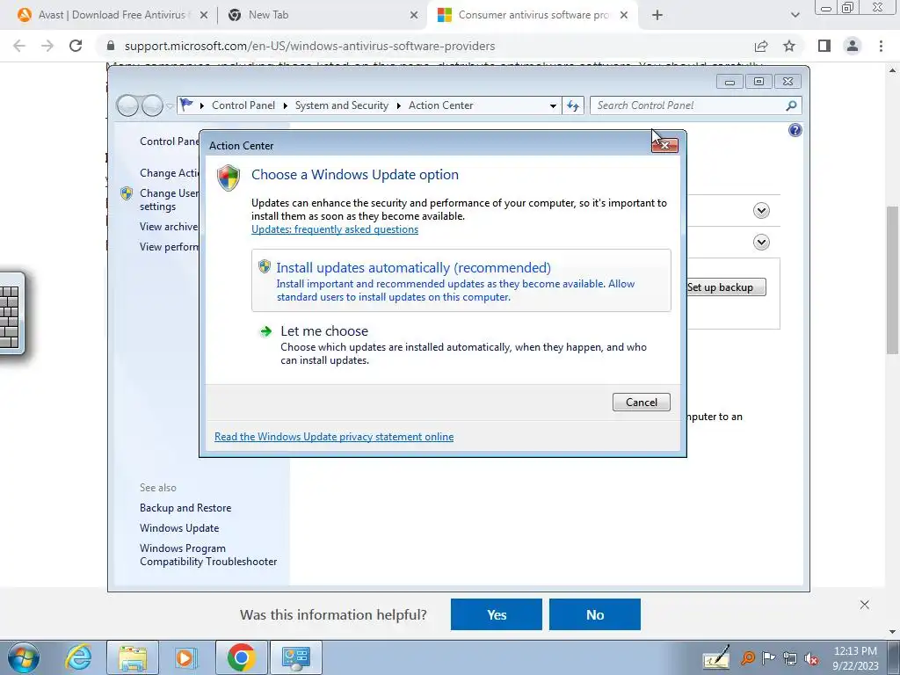Viewport: 900px width, 675px height.
Task: Click the Control Panel forward button
Action: click(x=152, y=105)
